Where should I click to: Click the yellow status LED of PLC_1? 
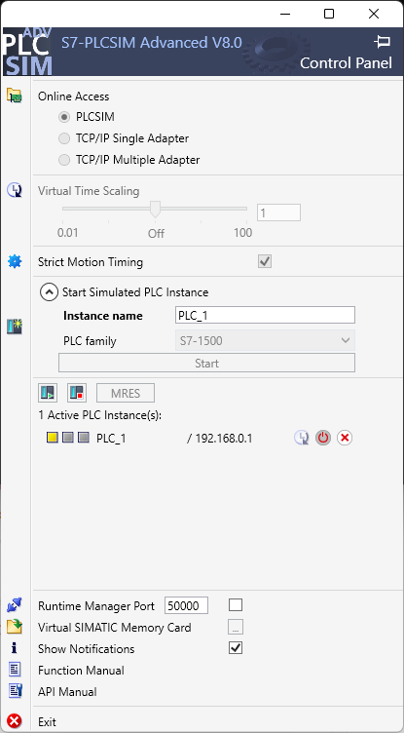coord(53,438)
